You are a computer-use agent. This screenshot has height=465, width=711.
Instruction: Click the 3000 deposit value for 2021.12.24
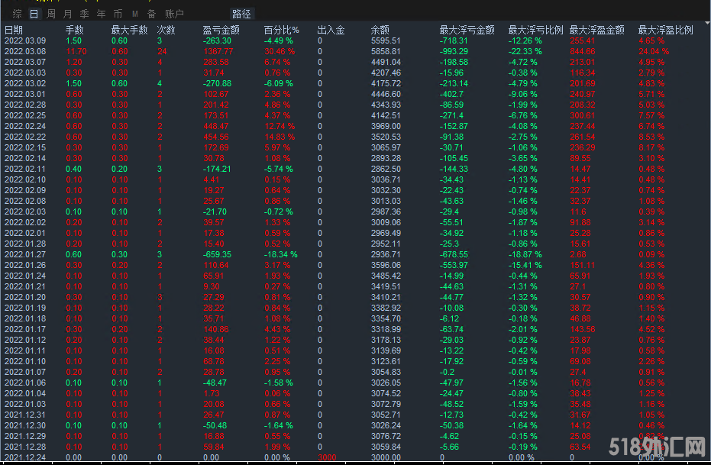click(326, 457)
